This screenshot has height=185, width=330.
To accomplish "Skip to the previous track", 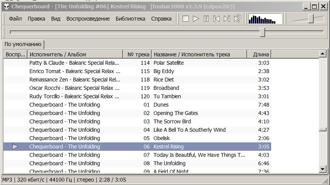I will point(217,19).
